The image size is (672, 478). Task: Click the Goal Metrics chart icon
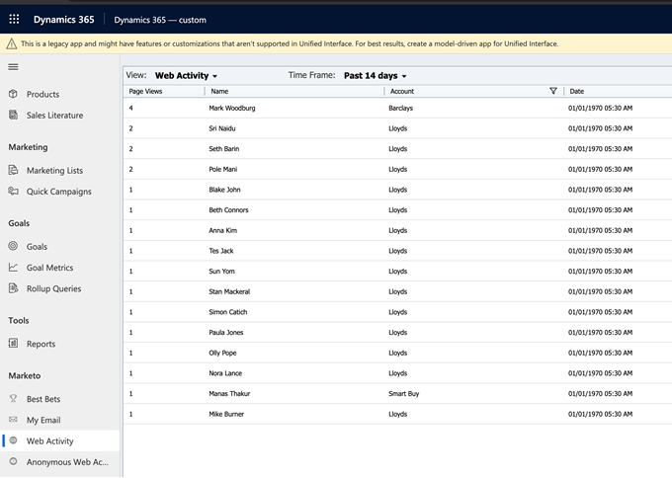click(x=13, y=268)
